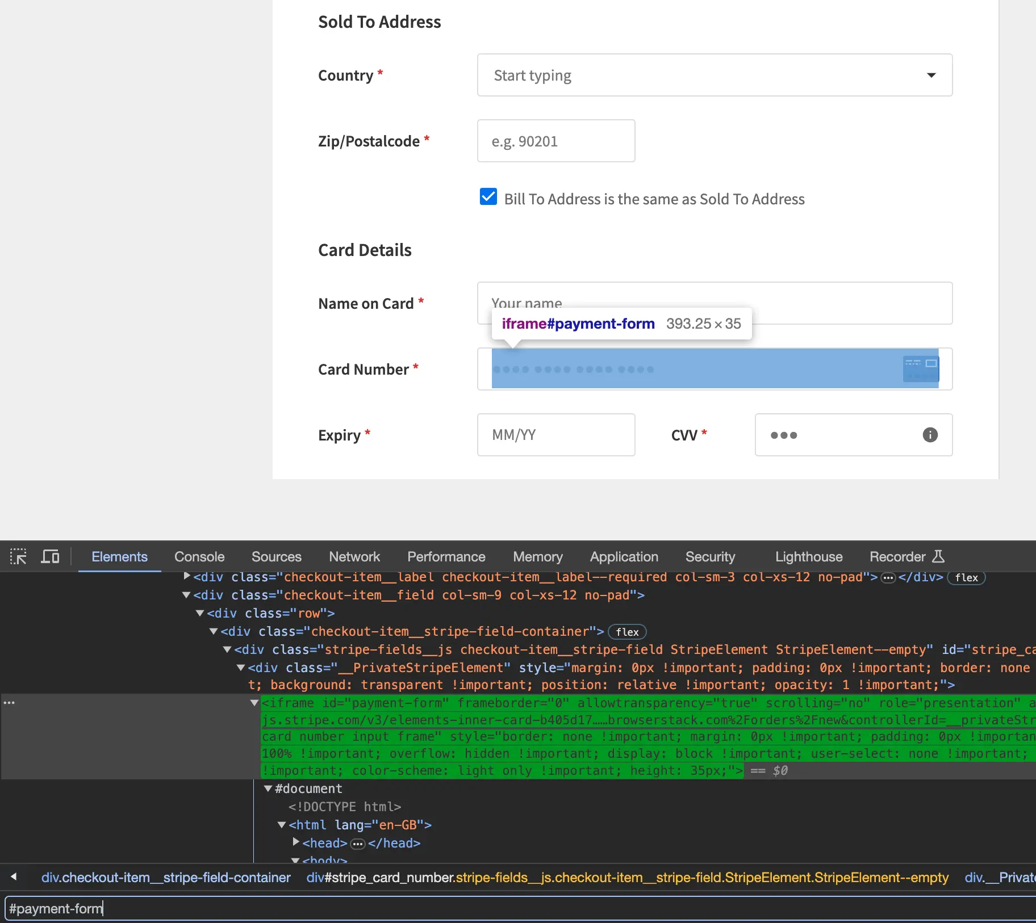Toggle the device toolbar icon

50,556
